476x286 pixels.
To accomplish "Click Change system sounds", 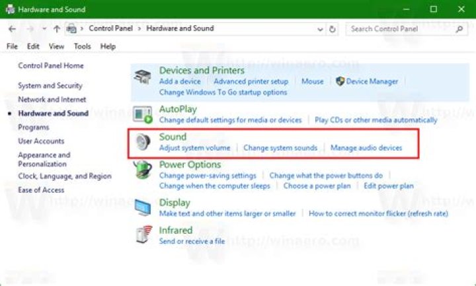I will point(280,148).
